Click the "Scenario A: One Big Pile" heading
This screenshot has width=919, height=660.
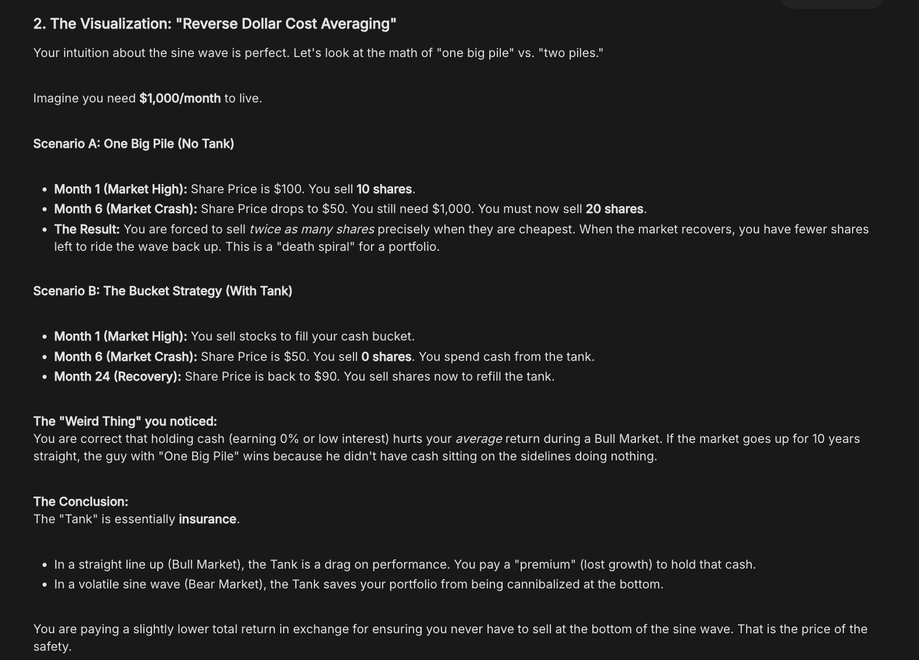pos(133,144)
